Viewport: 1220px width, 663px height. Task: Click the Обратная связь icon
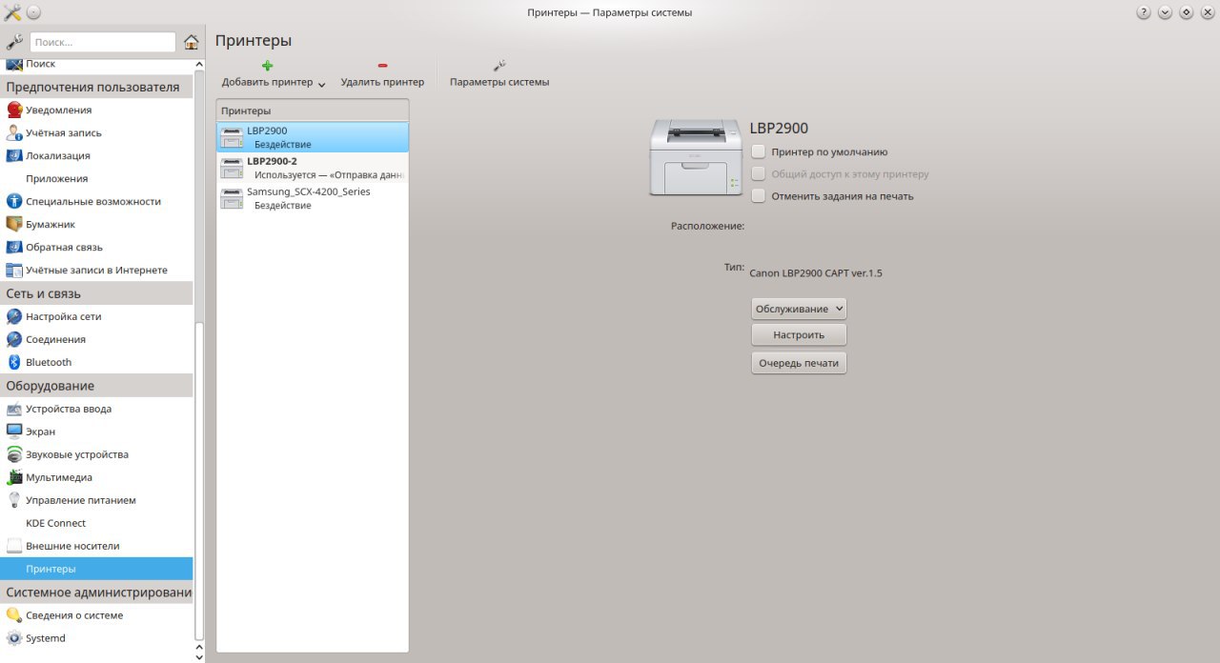(x=14, y=247)
